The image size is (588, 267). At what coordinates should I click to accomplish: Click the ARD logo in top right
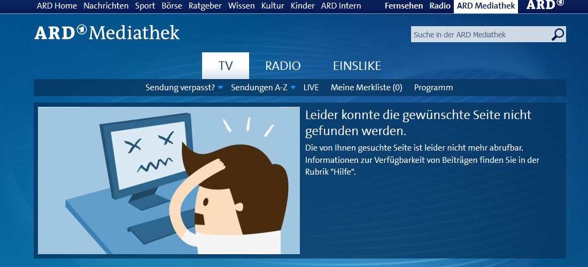544,6
